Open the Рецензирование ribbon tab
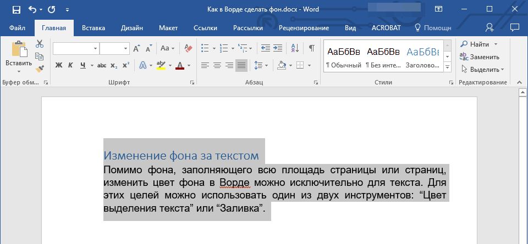 (x=304, y=27)
